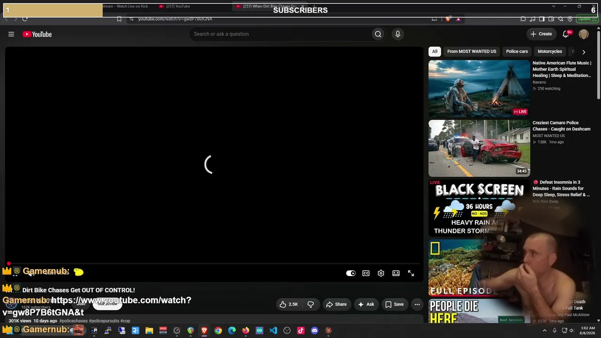Open the Create button

point(541,34)
